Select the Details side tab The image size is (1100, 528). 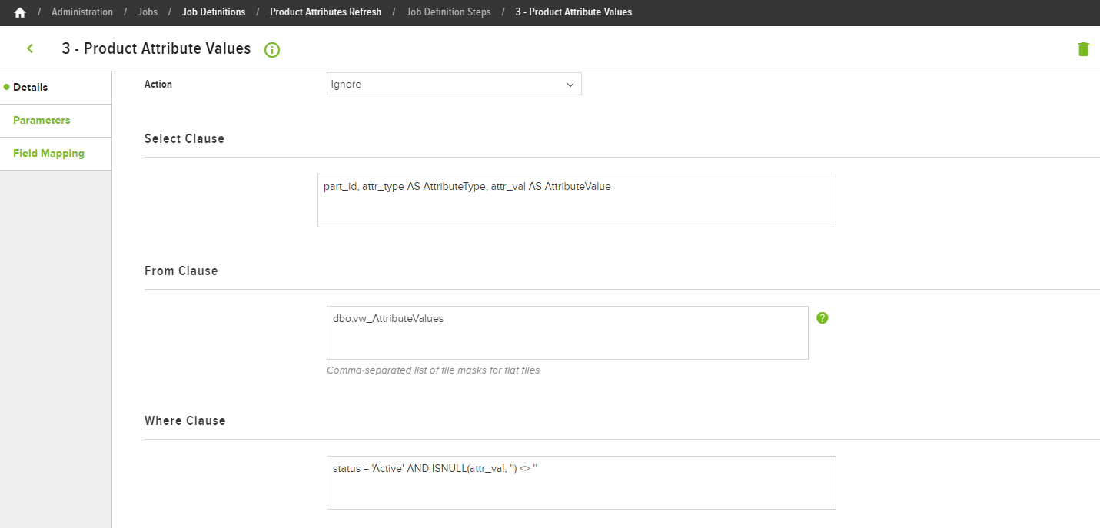click(x=55, y=88)
